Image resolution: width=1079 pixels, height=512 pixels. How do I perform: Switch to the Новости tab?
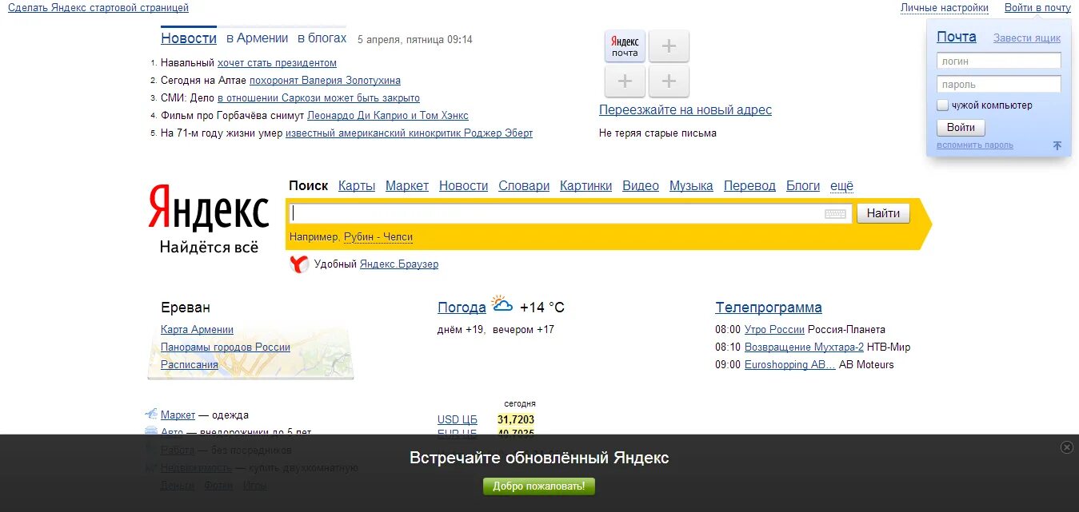point(189,38)
